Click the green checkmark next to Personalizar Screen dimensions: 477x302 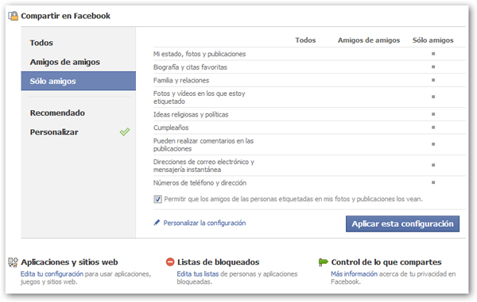pos(125,132)
